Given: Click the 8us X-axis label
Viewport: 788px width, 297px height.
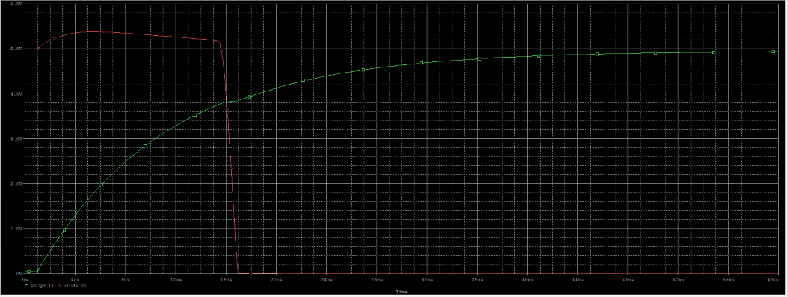Looking at the screenshot, I should 125,279.
